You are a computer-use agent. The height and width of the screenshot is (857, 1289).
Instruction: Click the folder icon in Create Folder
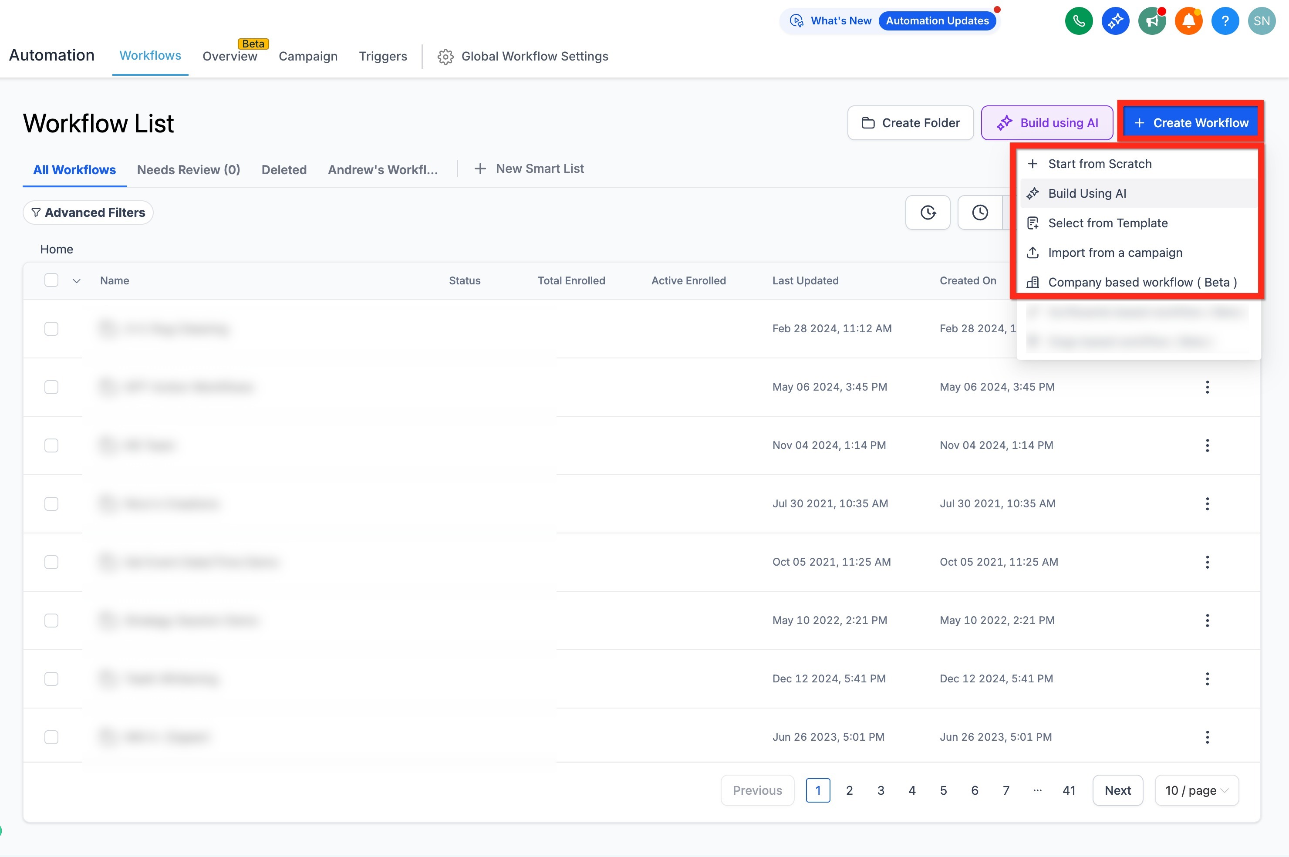coord(868,123)
